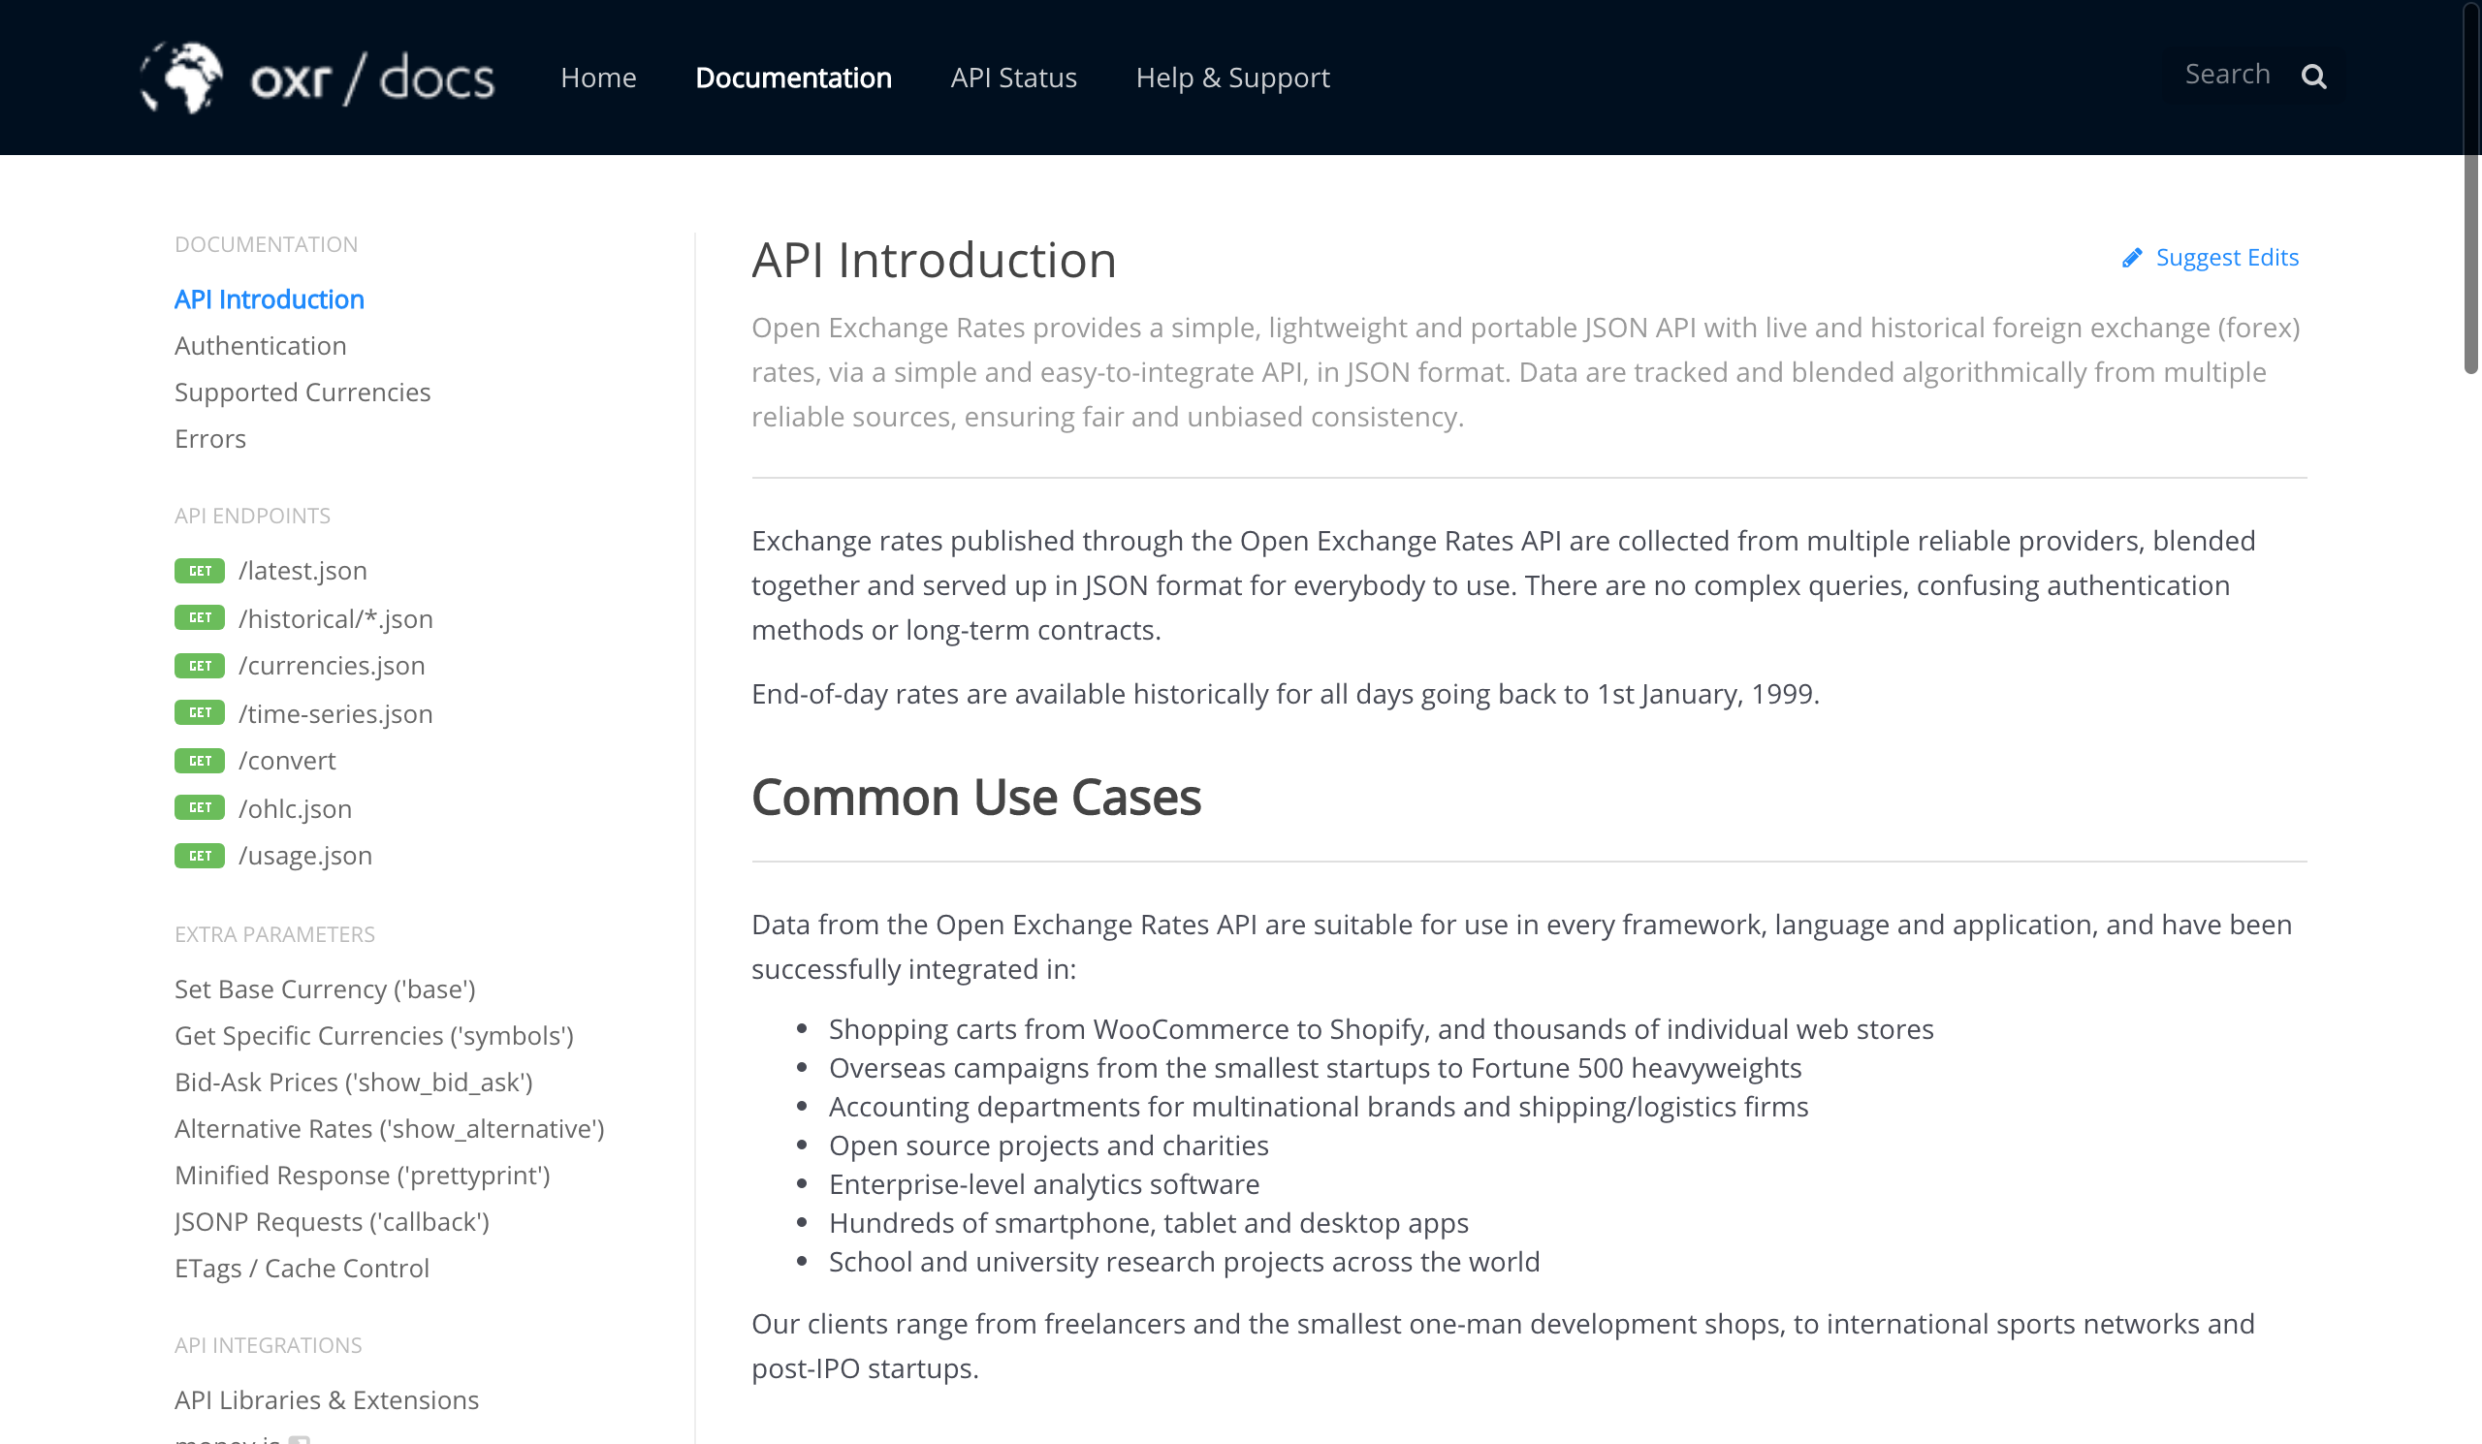This screenshot has height=1444, width=2482.
Task: Open Minified Response ('prettyprint') page
Action: tap(363, 1176)
